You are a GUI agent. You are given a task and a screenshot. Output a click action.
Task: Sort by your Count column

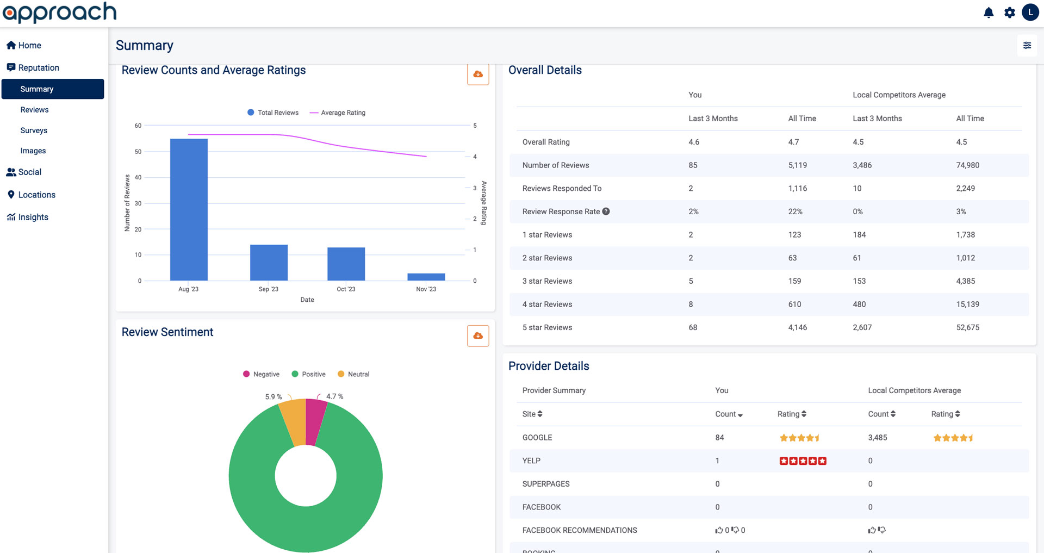pyautogui.click(x=729, y=414)
